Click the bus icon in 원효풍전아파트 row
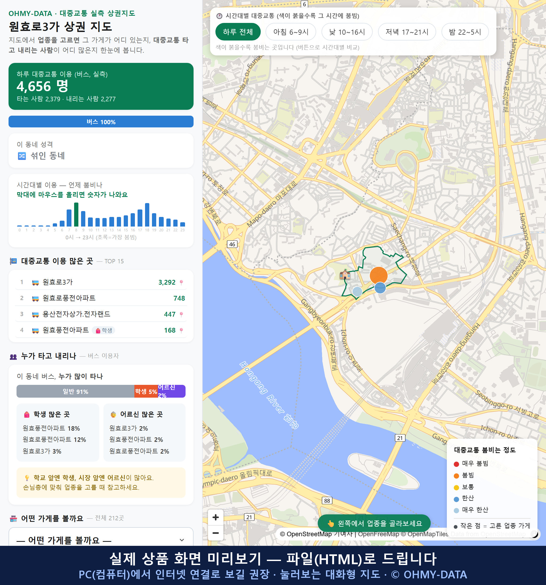Viewport: 546px width, 585px height. 35,330
